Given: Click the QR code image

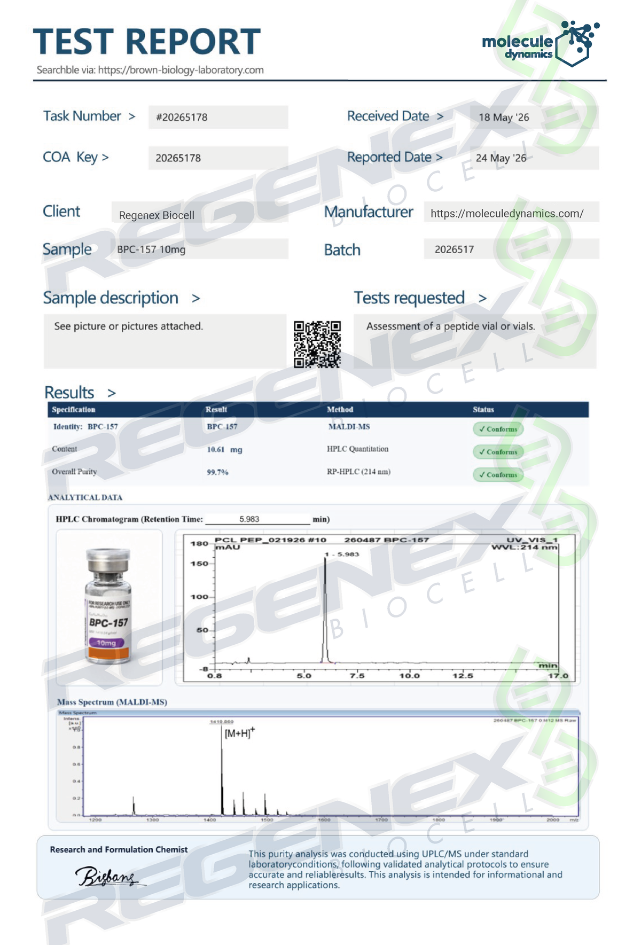Looking at the screenshot, I should (317, 344).
